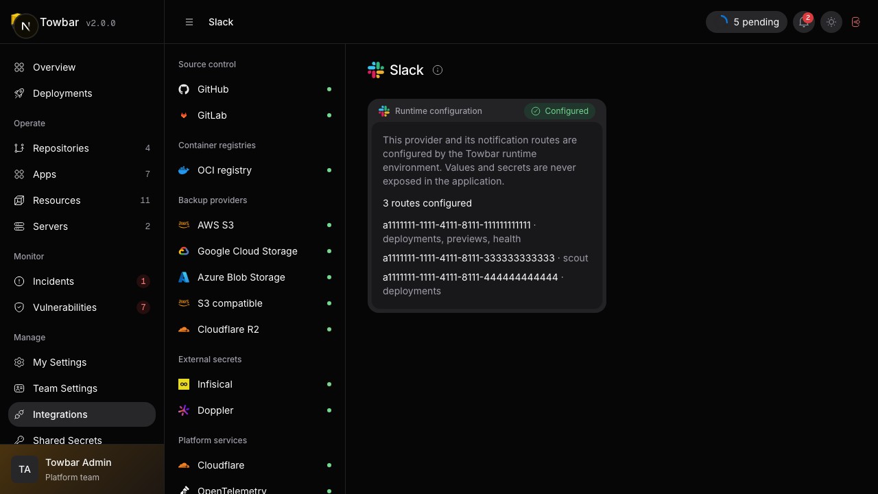Click the AWS S3 icon
Viewport: 878px width, 494px height.
point(184,225)
